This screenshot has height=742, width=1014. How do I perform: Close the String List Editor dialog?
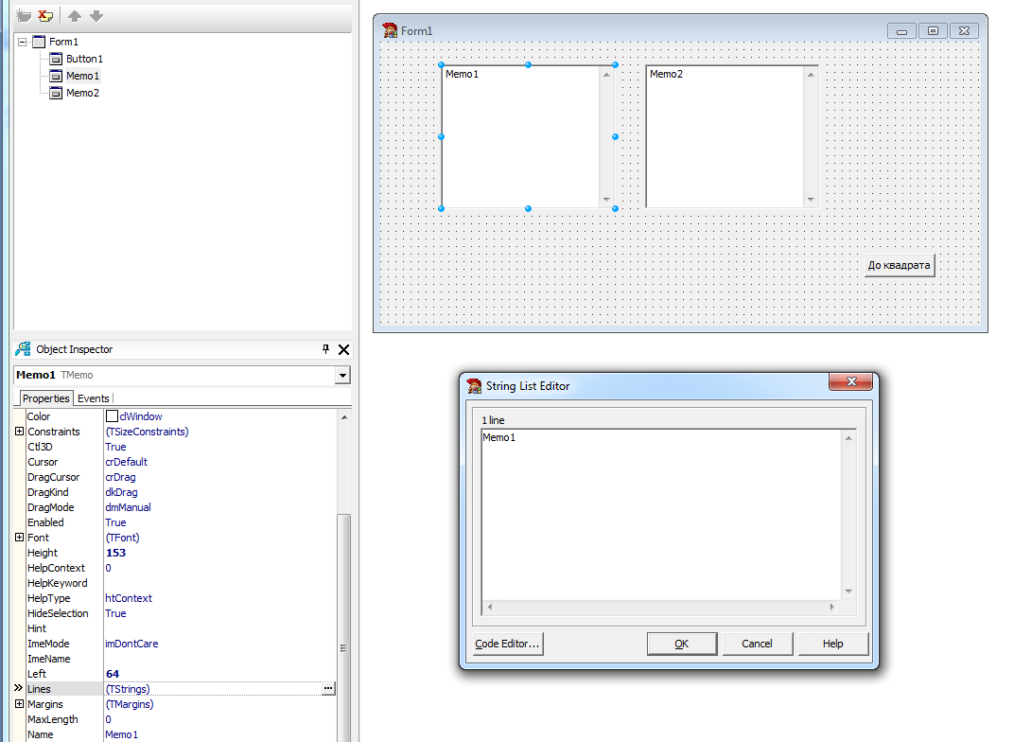(x=851, y=381)
